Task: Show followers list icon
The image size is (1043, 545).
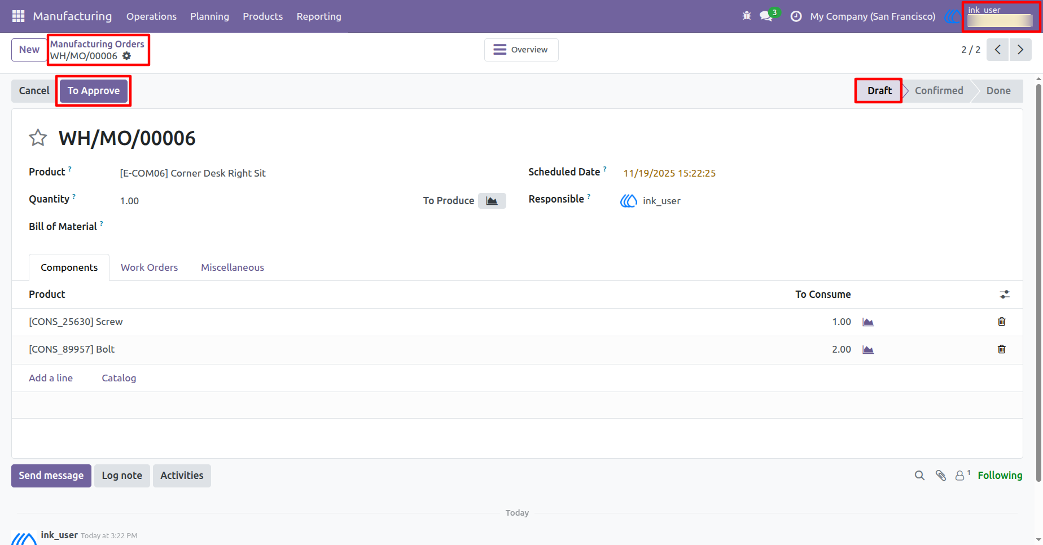Action: point(962,476)
